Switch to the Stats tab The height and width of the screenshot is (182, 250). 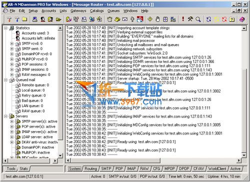point(23,168)
